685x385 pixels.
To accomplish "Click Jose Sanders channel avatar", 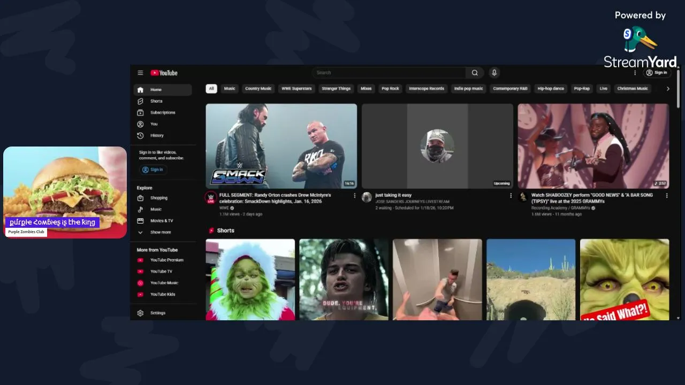I will tap(367, 197).
